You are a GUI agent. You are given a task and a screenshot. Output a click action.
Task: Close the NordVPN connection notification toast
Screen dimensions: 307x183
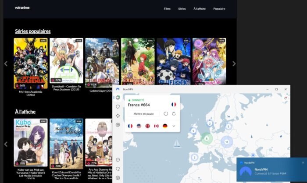click(x=303, y=163)
